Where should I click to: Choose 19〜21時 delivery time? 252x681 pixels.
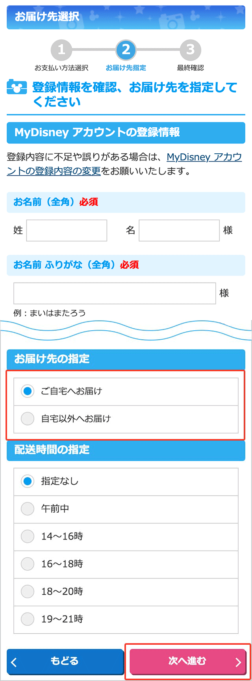[126, 620]
